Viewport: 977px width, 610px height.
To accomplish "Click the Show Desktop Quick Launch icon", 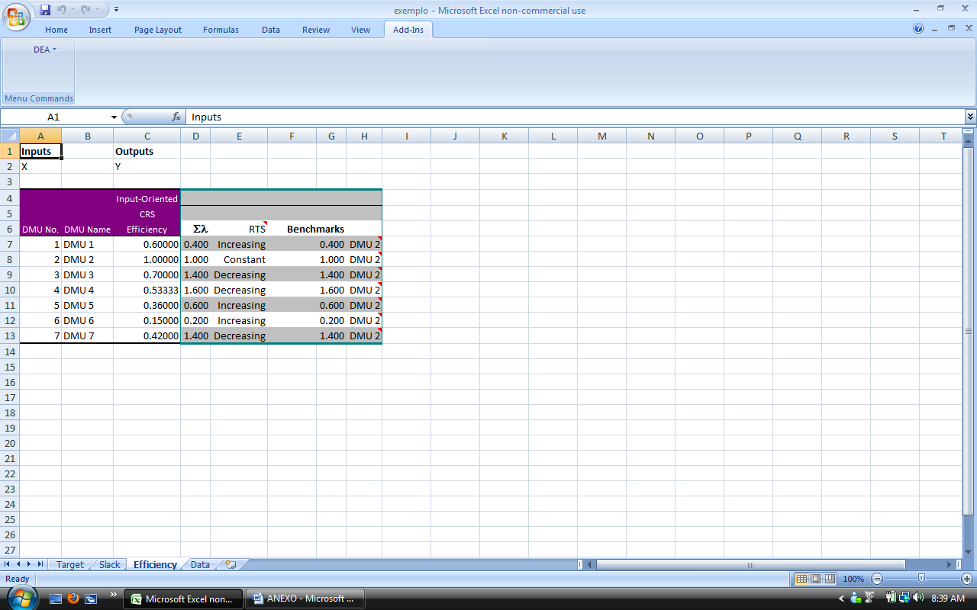I will 56,599.
